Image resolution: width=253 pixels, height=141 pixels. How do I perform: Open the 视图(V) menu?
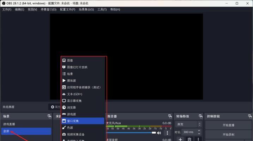click(x=32, y=10)
